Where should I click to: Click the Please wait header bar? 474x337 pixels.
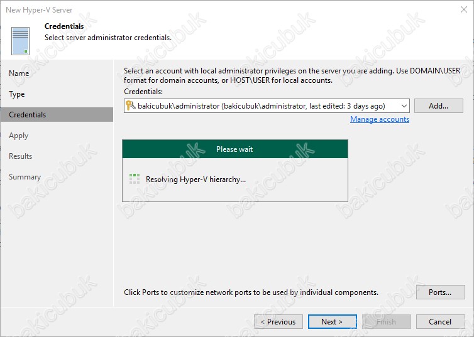[235, 149]
